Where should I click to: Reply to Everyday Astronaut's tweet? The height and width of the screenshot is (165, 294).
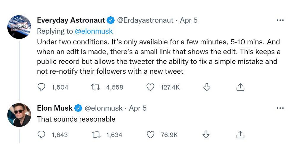(x=41, y=87)
